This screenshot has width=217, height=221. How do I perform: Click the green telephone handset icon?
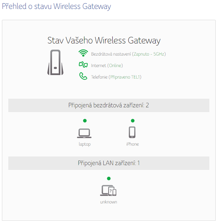[83, 76]
